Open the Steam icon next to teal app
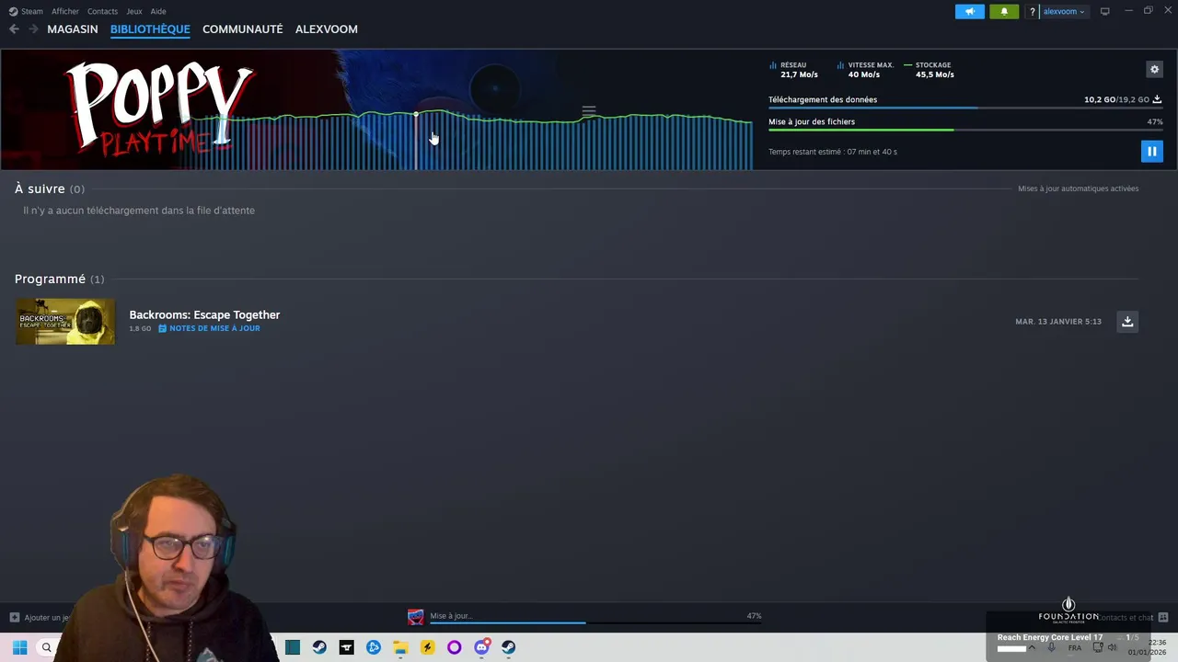The image size is (1178, 662). 319,647
